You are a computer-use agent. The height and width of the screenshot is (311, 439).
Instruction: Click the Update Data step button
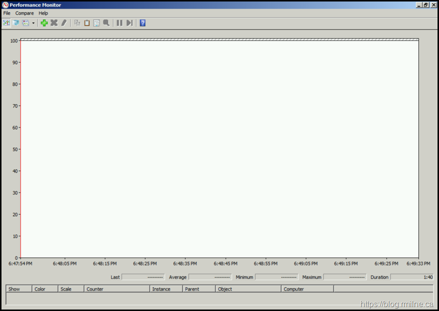pos(130,23)
